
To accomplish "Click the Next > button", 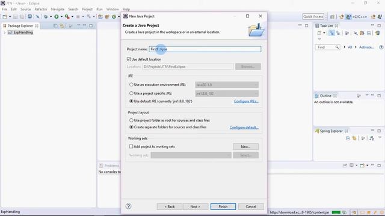I will (195, 206).
